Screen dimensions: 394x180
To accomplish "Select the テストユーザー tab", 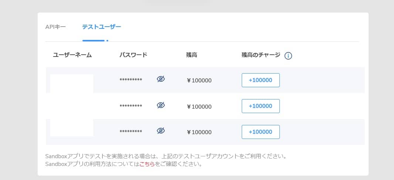I will [x=102, y=27].
